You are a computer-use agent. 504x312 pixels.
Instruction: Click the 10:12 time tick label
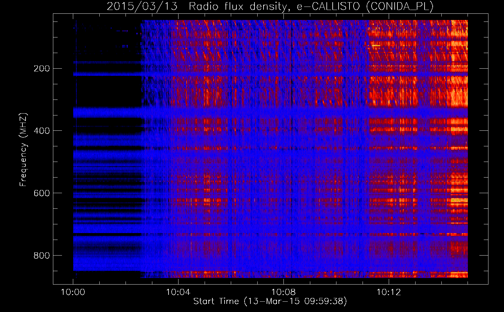[x=389, y=292]
